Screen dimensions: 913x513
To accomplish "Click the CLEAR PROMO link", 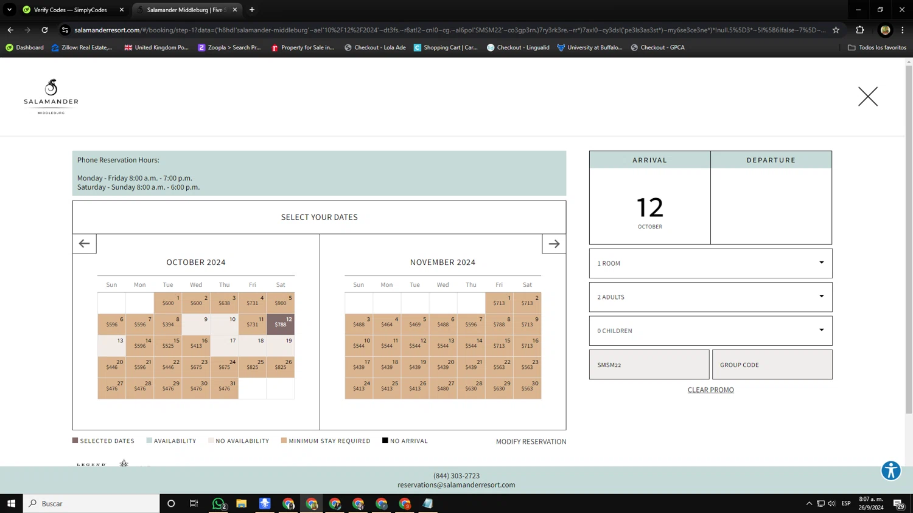I will (x=710, y=390).
